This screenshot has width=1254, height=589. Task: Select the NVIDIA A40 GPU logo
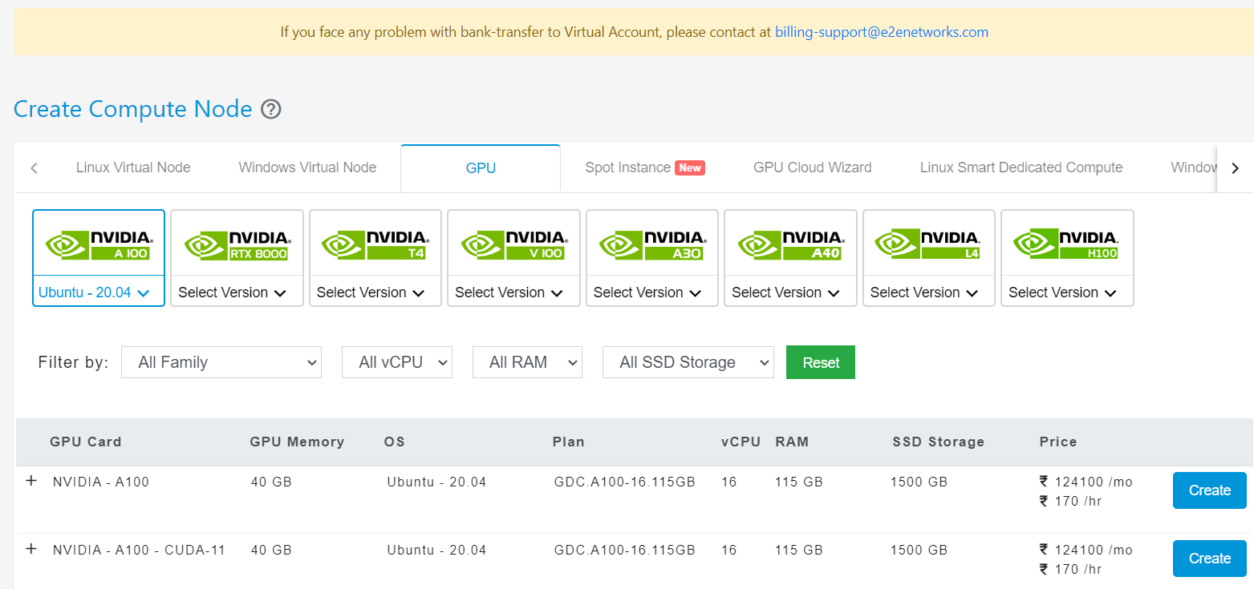[790, 244]
